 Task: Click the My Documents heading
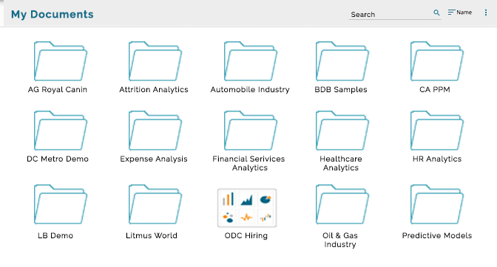coord(53,14)
